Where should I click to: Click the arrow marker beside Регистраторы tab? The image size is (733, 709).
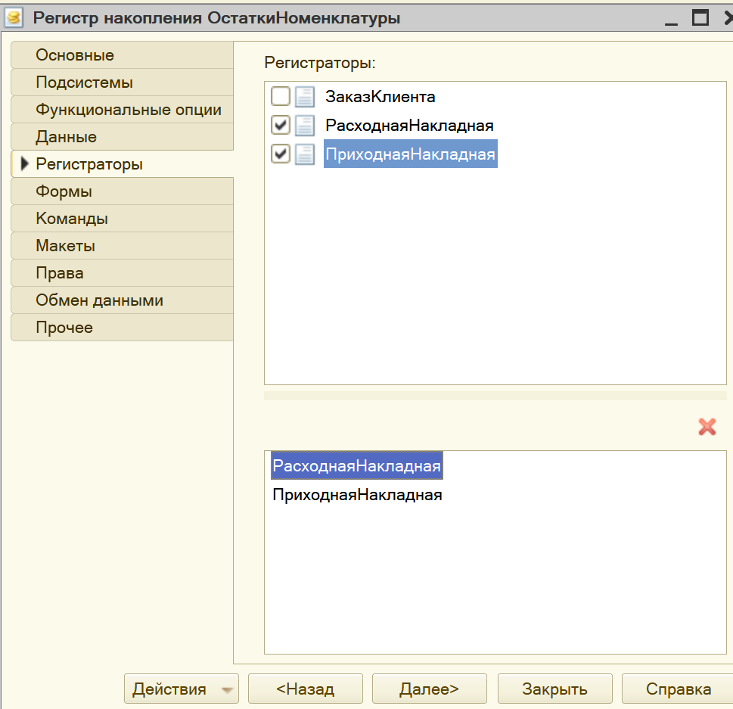coord(25,163)
